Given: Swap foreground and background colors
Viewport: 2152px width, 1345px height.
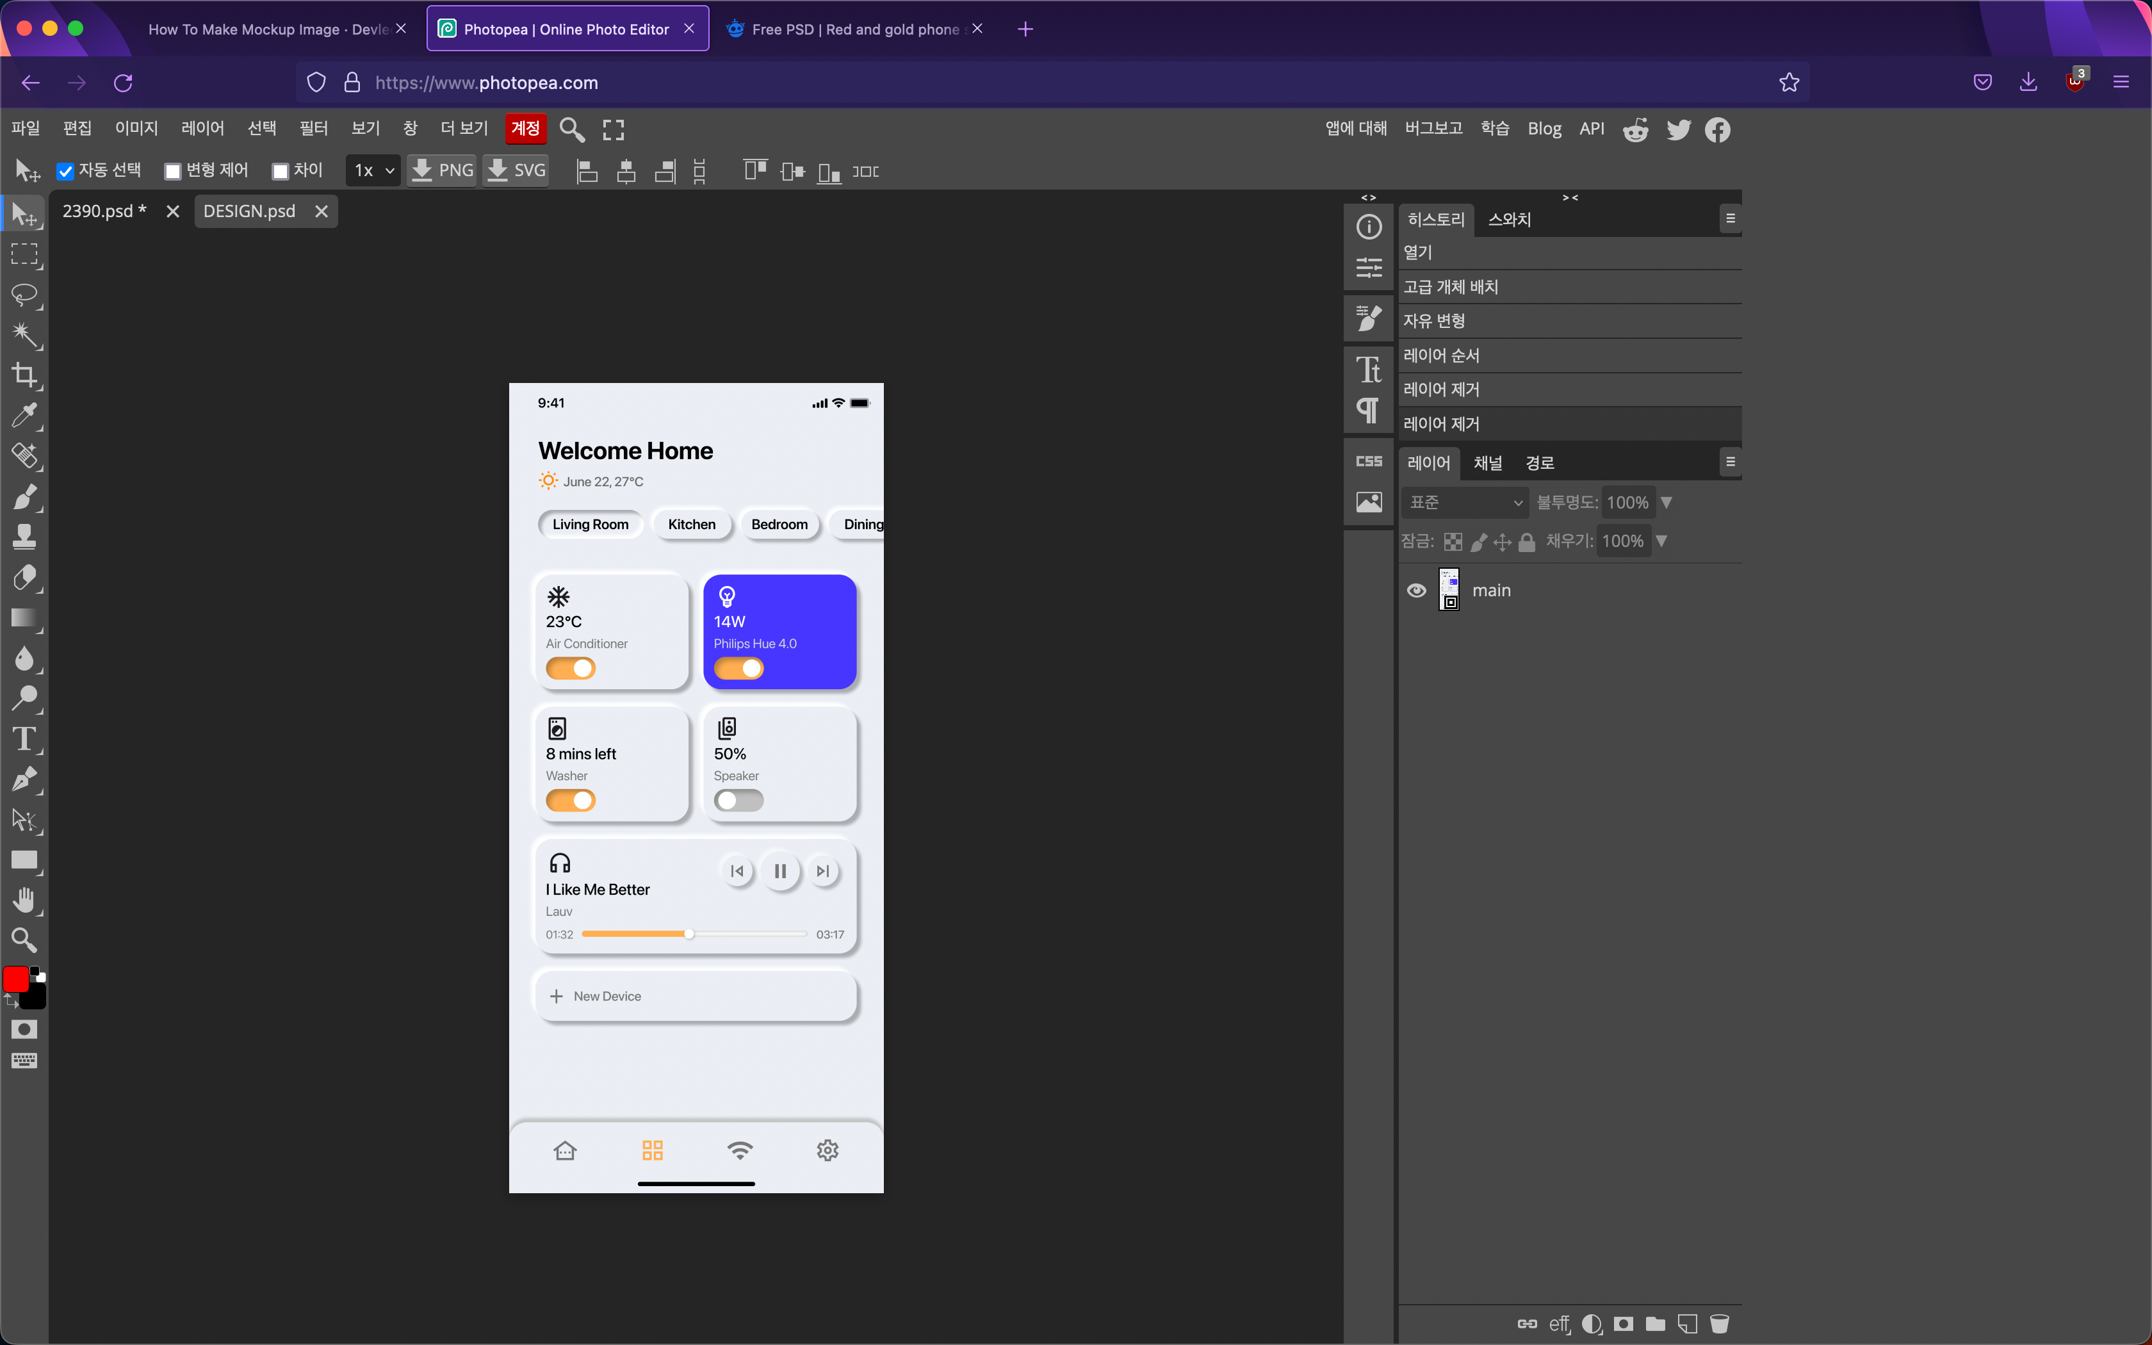Looking at the screenshot, I should (x=11, y=1000).
